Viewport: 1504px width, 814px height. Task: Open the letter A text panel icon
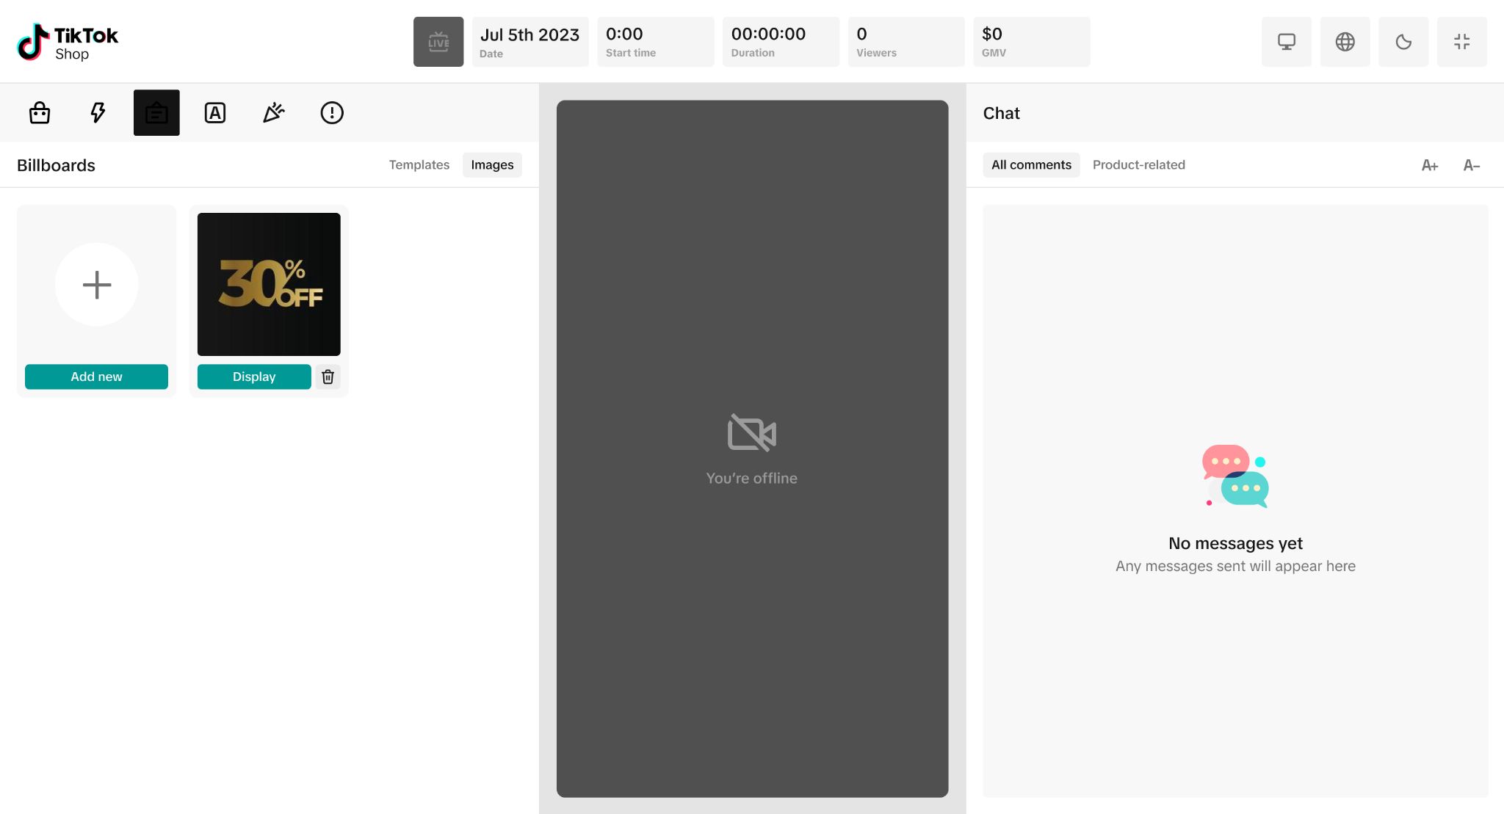(215, 112)
